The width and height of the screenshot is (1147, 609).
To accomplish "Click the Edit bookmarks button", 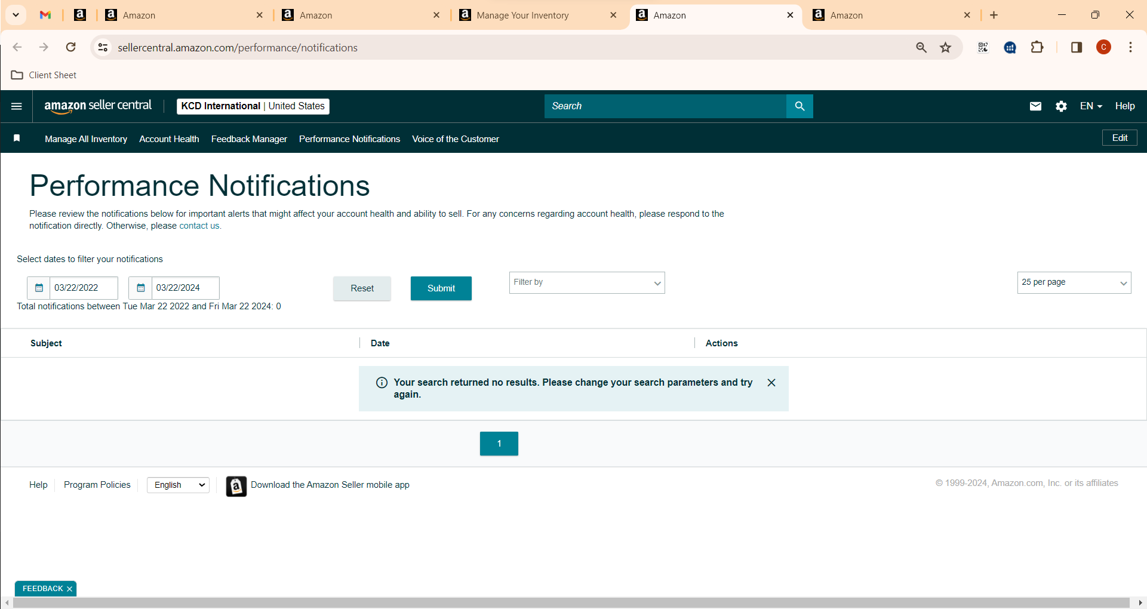I will coord(1120,138).
